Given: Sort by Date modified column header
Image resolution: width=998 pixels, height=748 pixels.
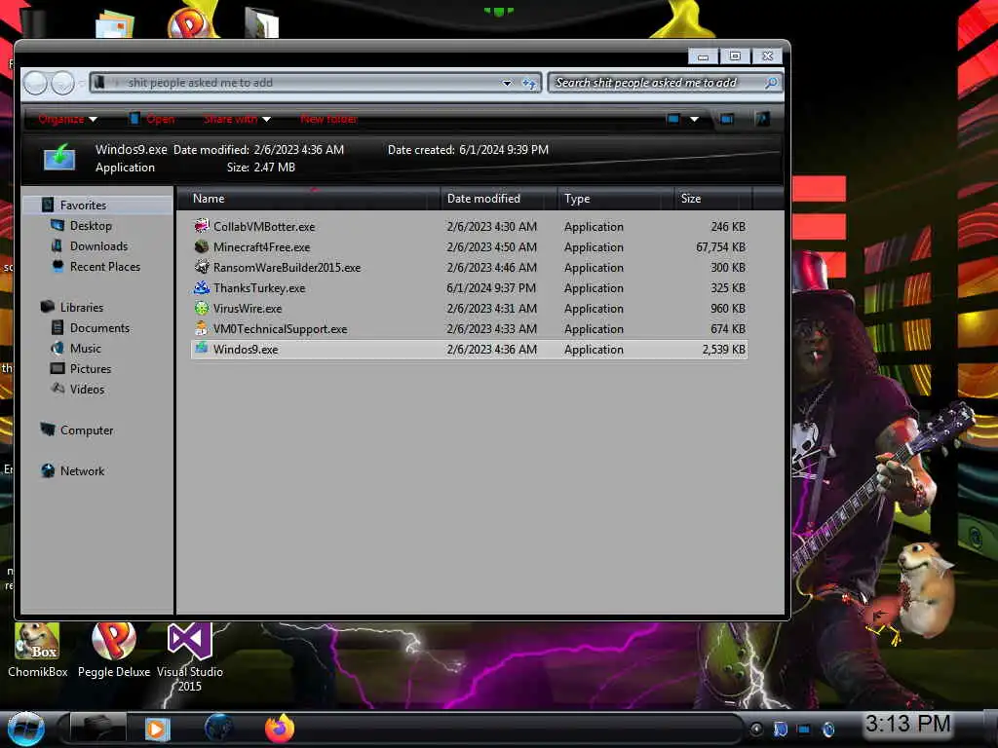Looking at the screenshot, I should pyautogui.click(x=498, y=199).
